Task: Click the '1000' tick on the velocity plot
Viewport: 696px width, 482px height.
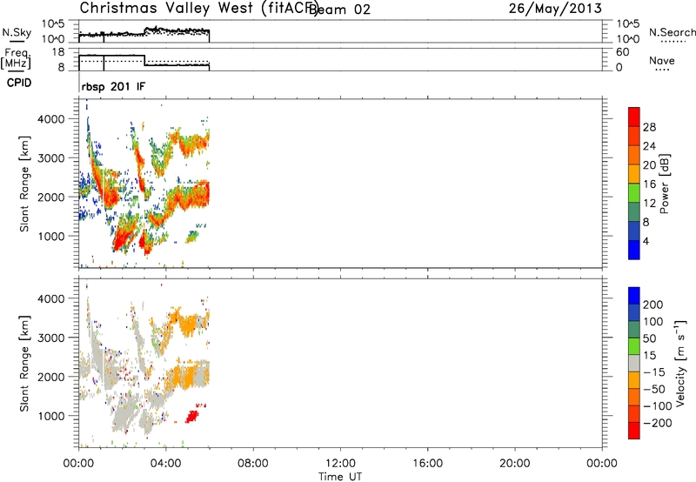Action: point(50,416)
